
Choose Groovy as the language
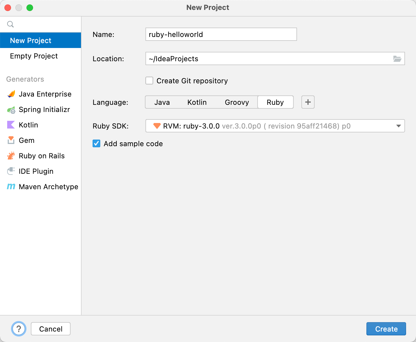(237, 102)
